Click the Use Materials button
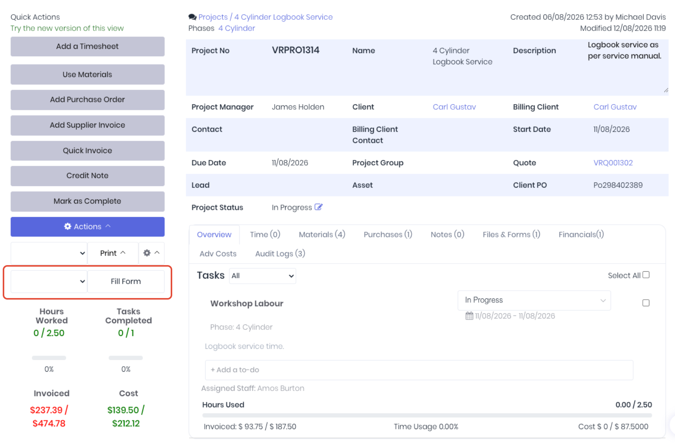675x443 pixels. (88, 74)
